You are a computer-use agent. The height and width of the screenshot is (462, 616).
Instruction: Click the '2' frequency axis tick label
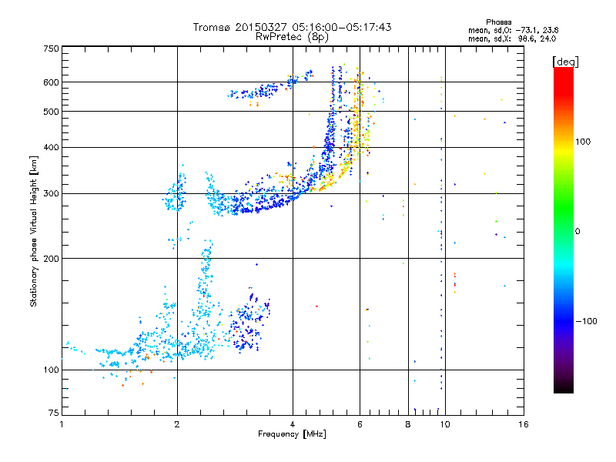(x=177, y=424)
